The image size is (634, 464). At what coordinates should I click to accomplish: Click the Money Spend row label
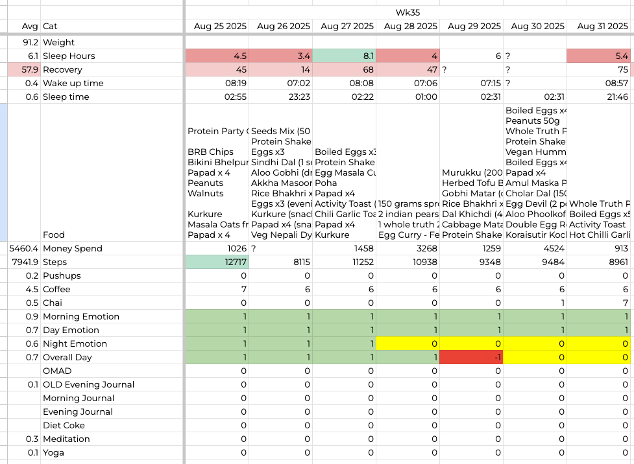coord(73,248)
